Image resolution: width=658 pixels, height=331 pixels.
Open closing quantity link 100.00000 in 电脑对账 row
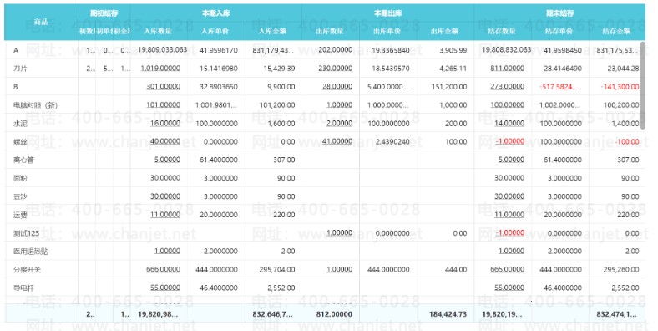[508, 105]
